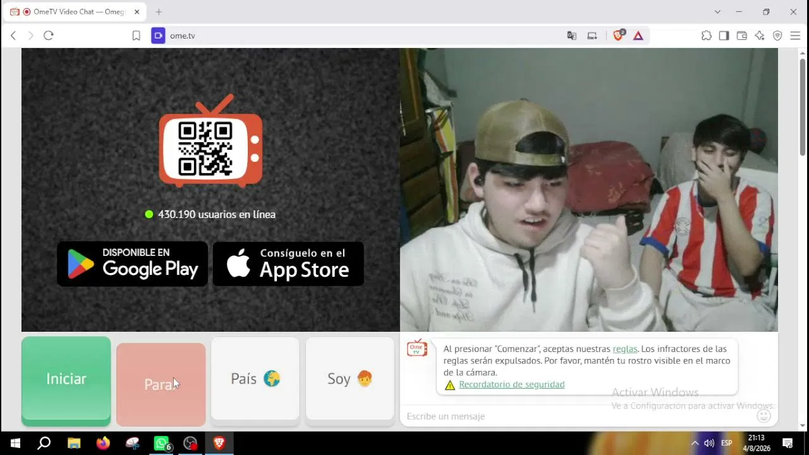This screenshot has width=809, height=455.
Task: Open the reglas link
Action: pyautogui.click(x=625, y=349)
